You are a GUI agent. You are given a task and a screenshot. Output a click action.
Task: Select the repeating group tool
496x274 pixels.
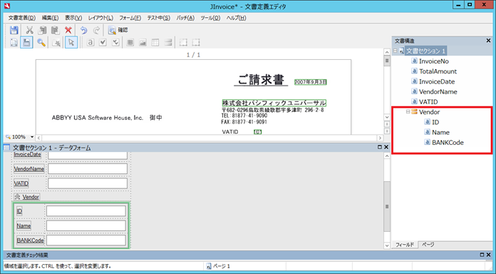click(x=168, y=42)
